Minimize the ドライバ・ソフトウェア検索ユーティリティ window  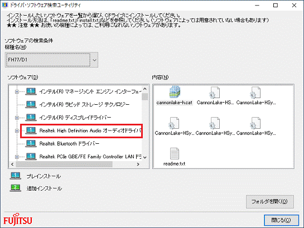point(257,5)
